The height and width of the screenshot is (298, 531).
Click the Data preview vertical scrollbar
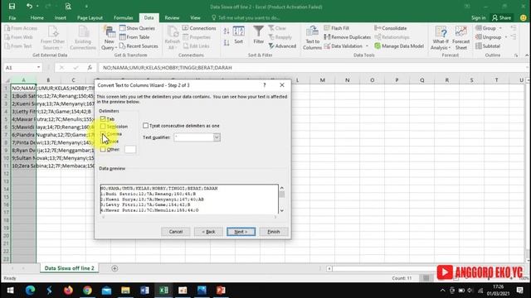click(x=282, y=199)
